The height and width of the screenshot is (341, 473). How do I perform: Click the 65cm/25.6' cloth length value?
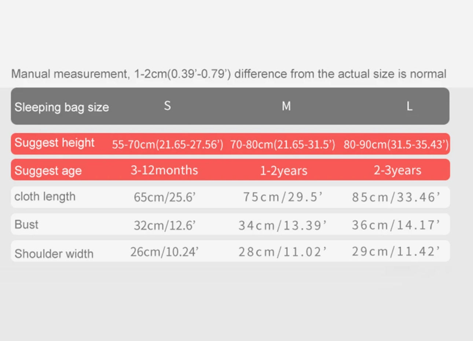click(x=165, y=197)
